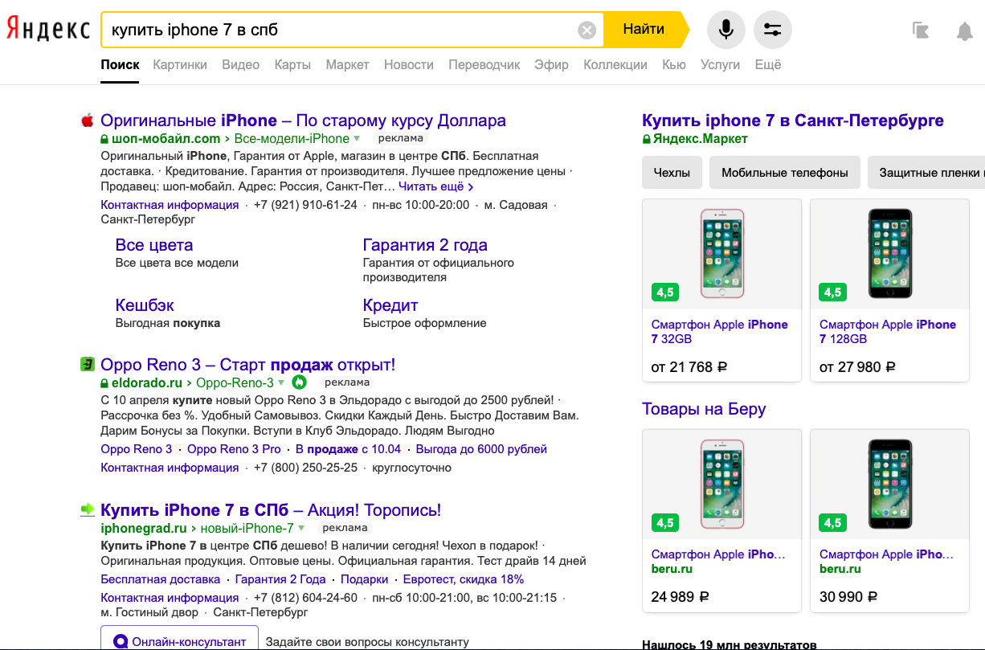Viewport: 985px width, 650px height.
Task: Open the Oppo Reno 3 Pro sitelink
Action: (234, 449)
